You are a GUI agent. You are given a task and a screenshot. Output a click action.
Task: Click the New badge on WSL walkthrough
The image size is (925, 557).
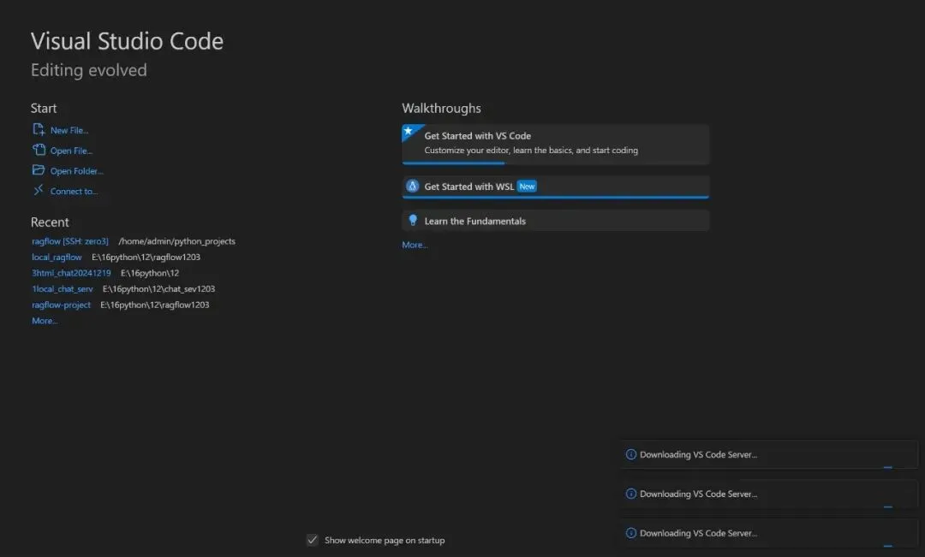point(527,187)
